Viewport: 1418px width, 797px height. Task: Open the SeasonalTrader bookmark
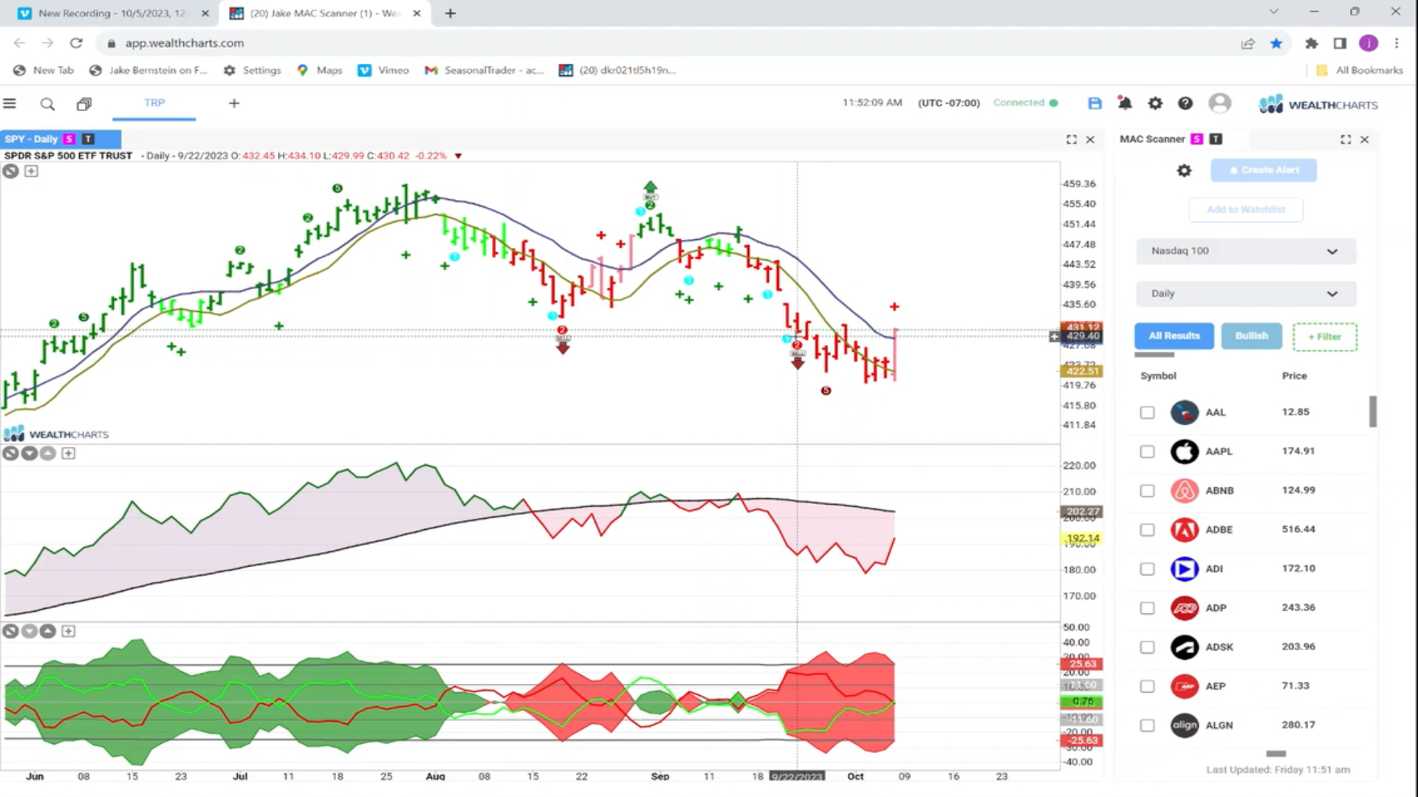(x=484, y=70)
